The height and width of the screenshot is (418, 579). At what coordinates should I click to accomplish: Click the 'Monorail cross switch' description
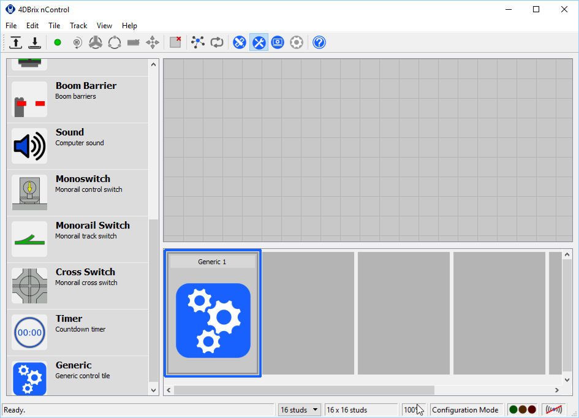[86, 283]
